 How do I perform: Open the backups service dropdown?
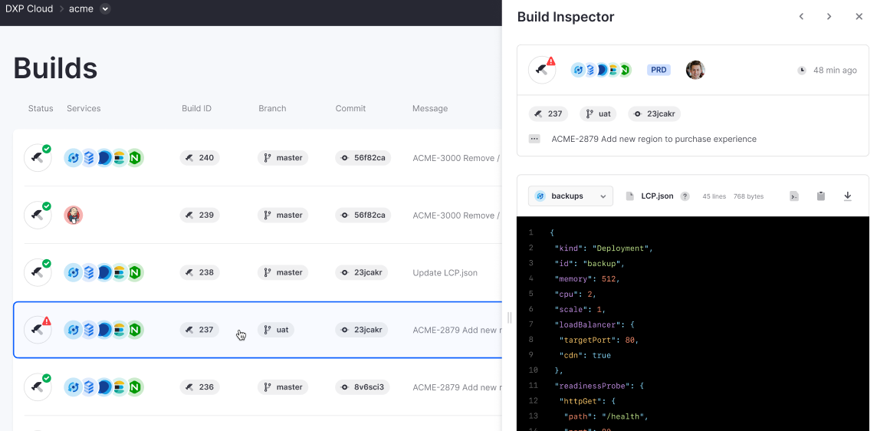570,196
